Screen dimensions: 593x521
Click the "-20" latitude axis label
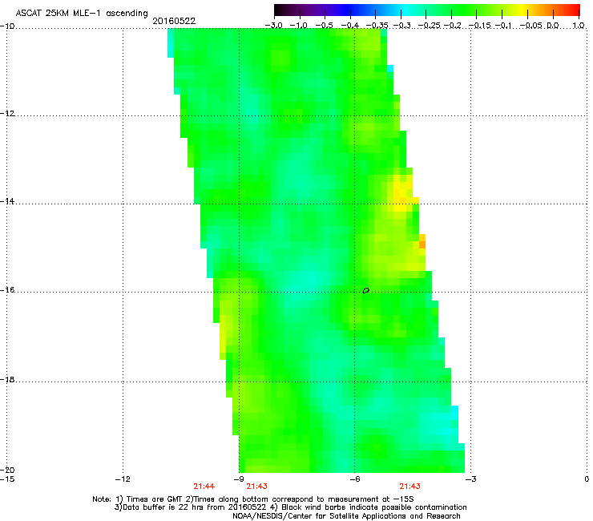7,470
